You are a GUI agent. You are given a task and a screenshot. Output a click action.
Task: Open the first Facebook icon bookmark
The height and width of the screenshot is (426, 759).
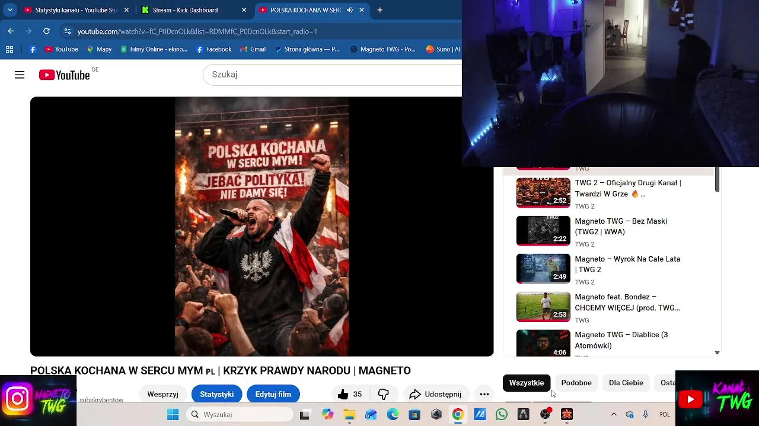click(33, 49)
